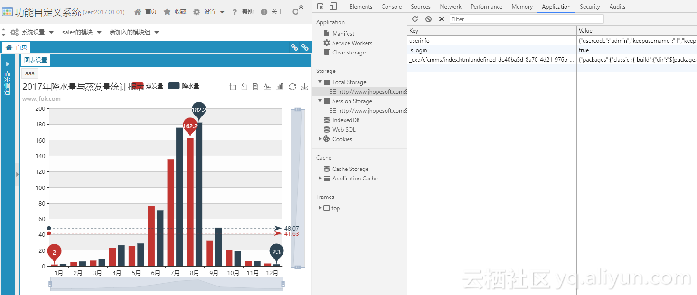The height and width of the screenshot is (295, 697).
Task: Click the aaa button above the chart
Action: coord(30,73)
